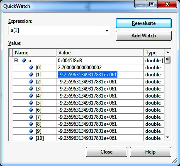Select the Name column header

pyautogui.click(x=34, y=53)
